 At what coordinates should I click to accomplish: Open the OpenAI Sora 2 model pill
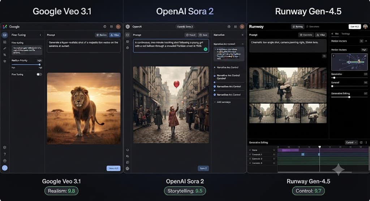185,27
